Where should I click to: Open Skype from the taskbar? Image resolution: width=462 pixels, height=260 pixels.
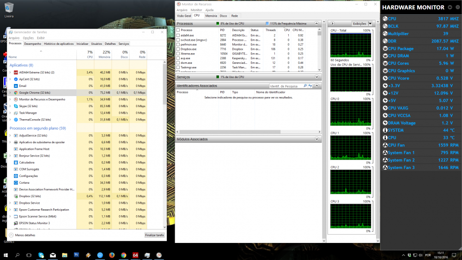click(41, 255)
